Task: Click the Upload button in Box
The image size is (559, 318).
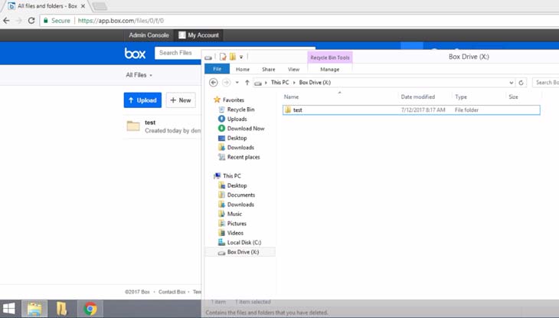Action: click(142, 100)
